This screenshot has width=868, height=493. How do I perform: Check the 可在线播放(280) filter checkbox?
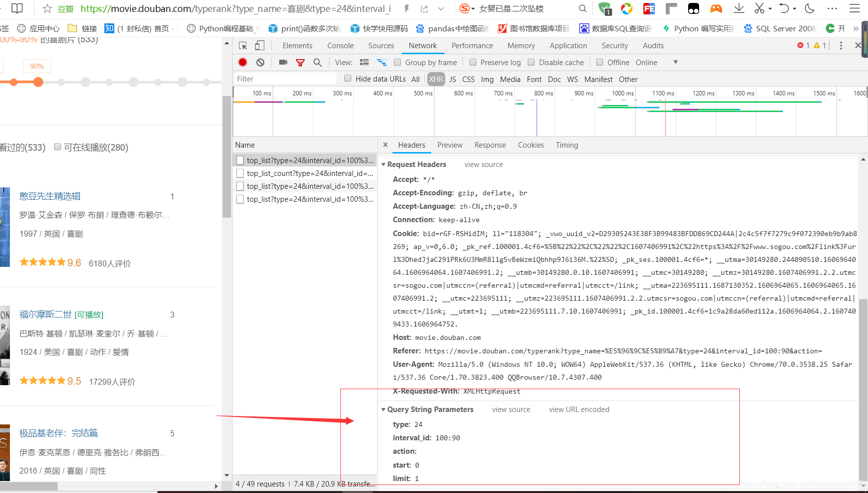point(58,147)
